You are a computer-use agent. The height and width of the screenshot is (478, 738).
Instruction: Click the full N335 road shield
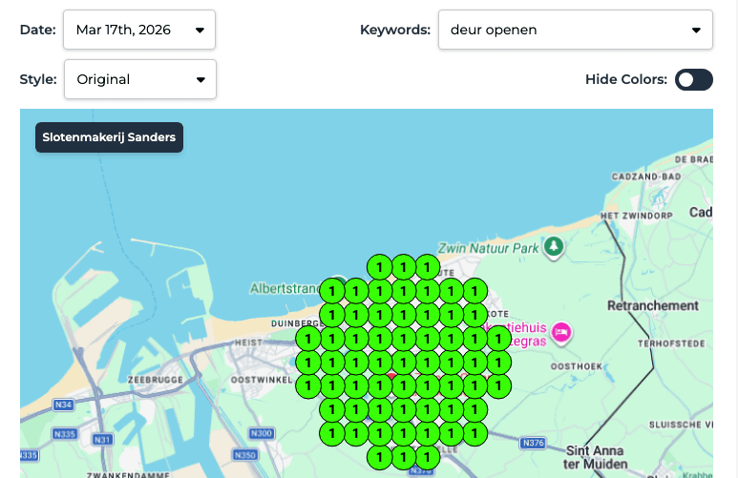point(65,434)
